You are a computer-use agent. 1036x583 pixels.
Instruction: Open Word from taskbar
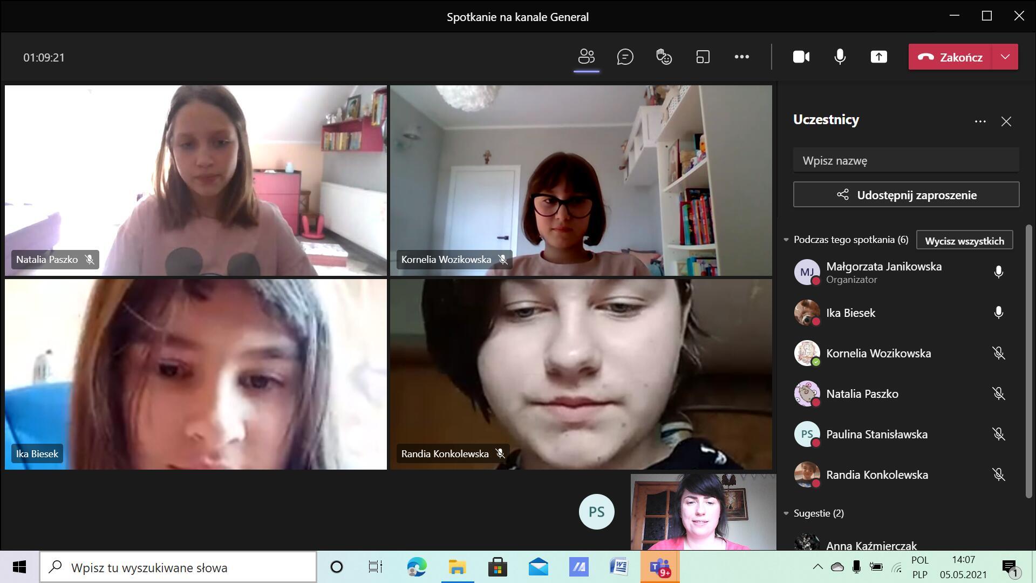[x=619, y=567]
